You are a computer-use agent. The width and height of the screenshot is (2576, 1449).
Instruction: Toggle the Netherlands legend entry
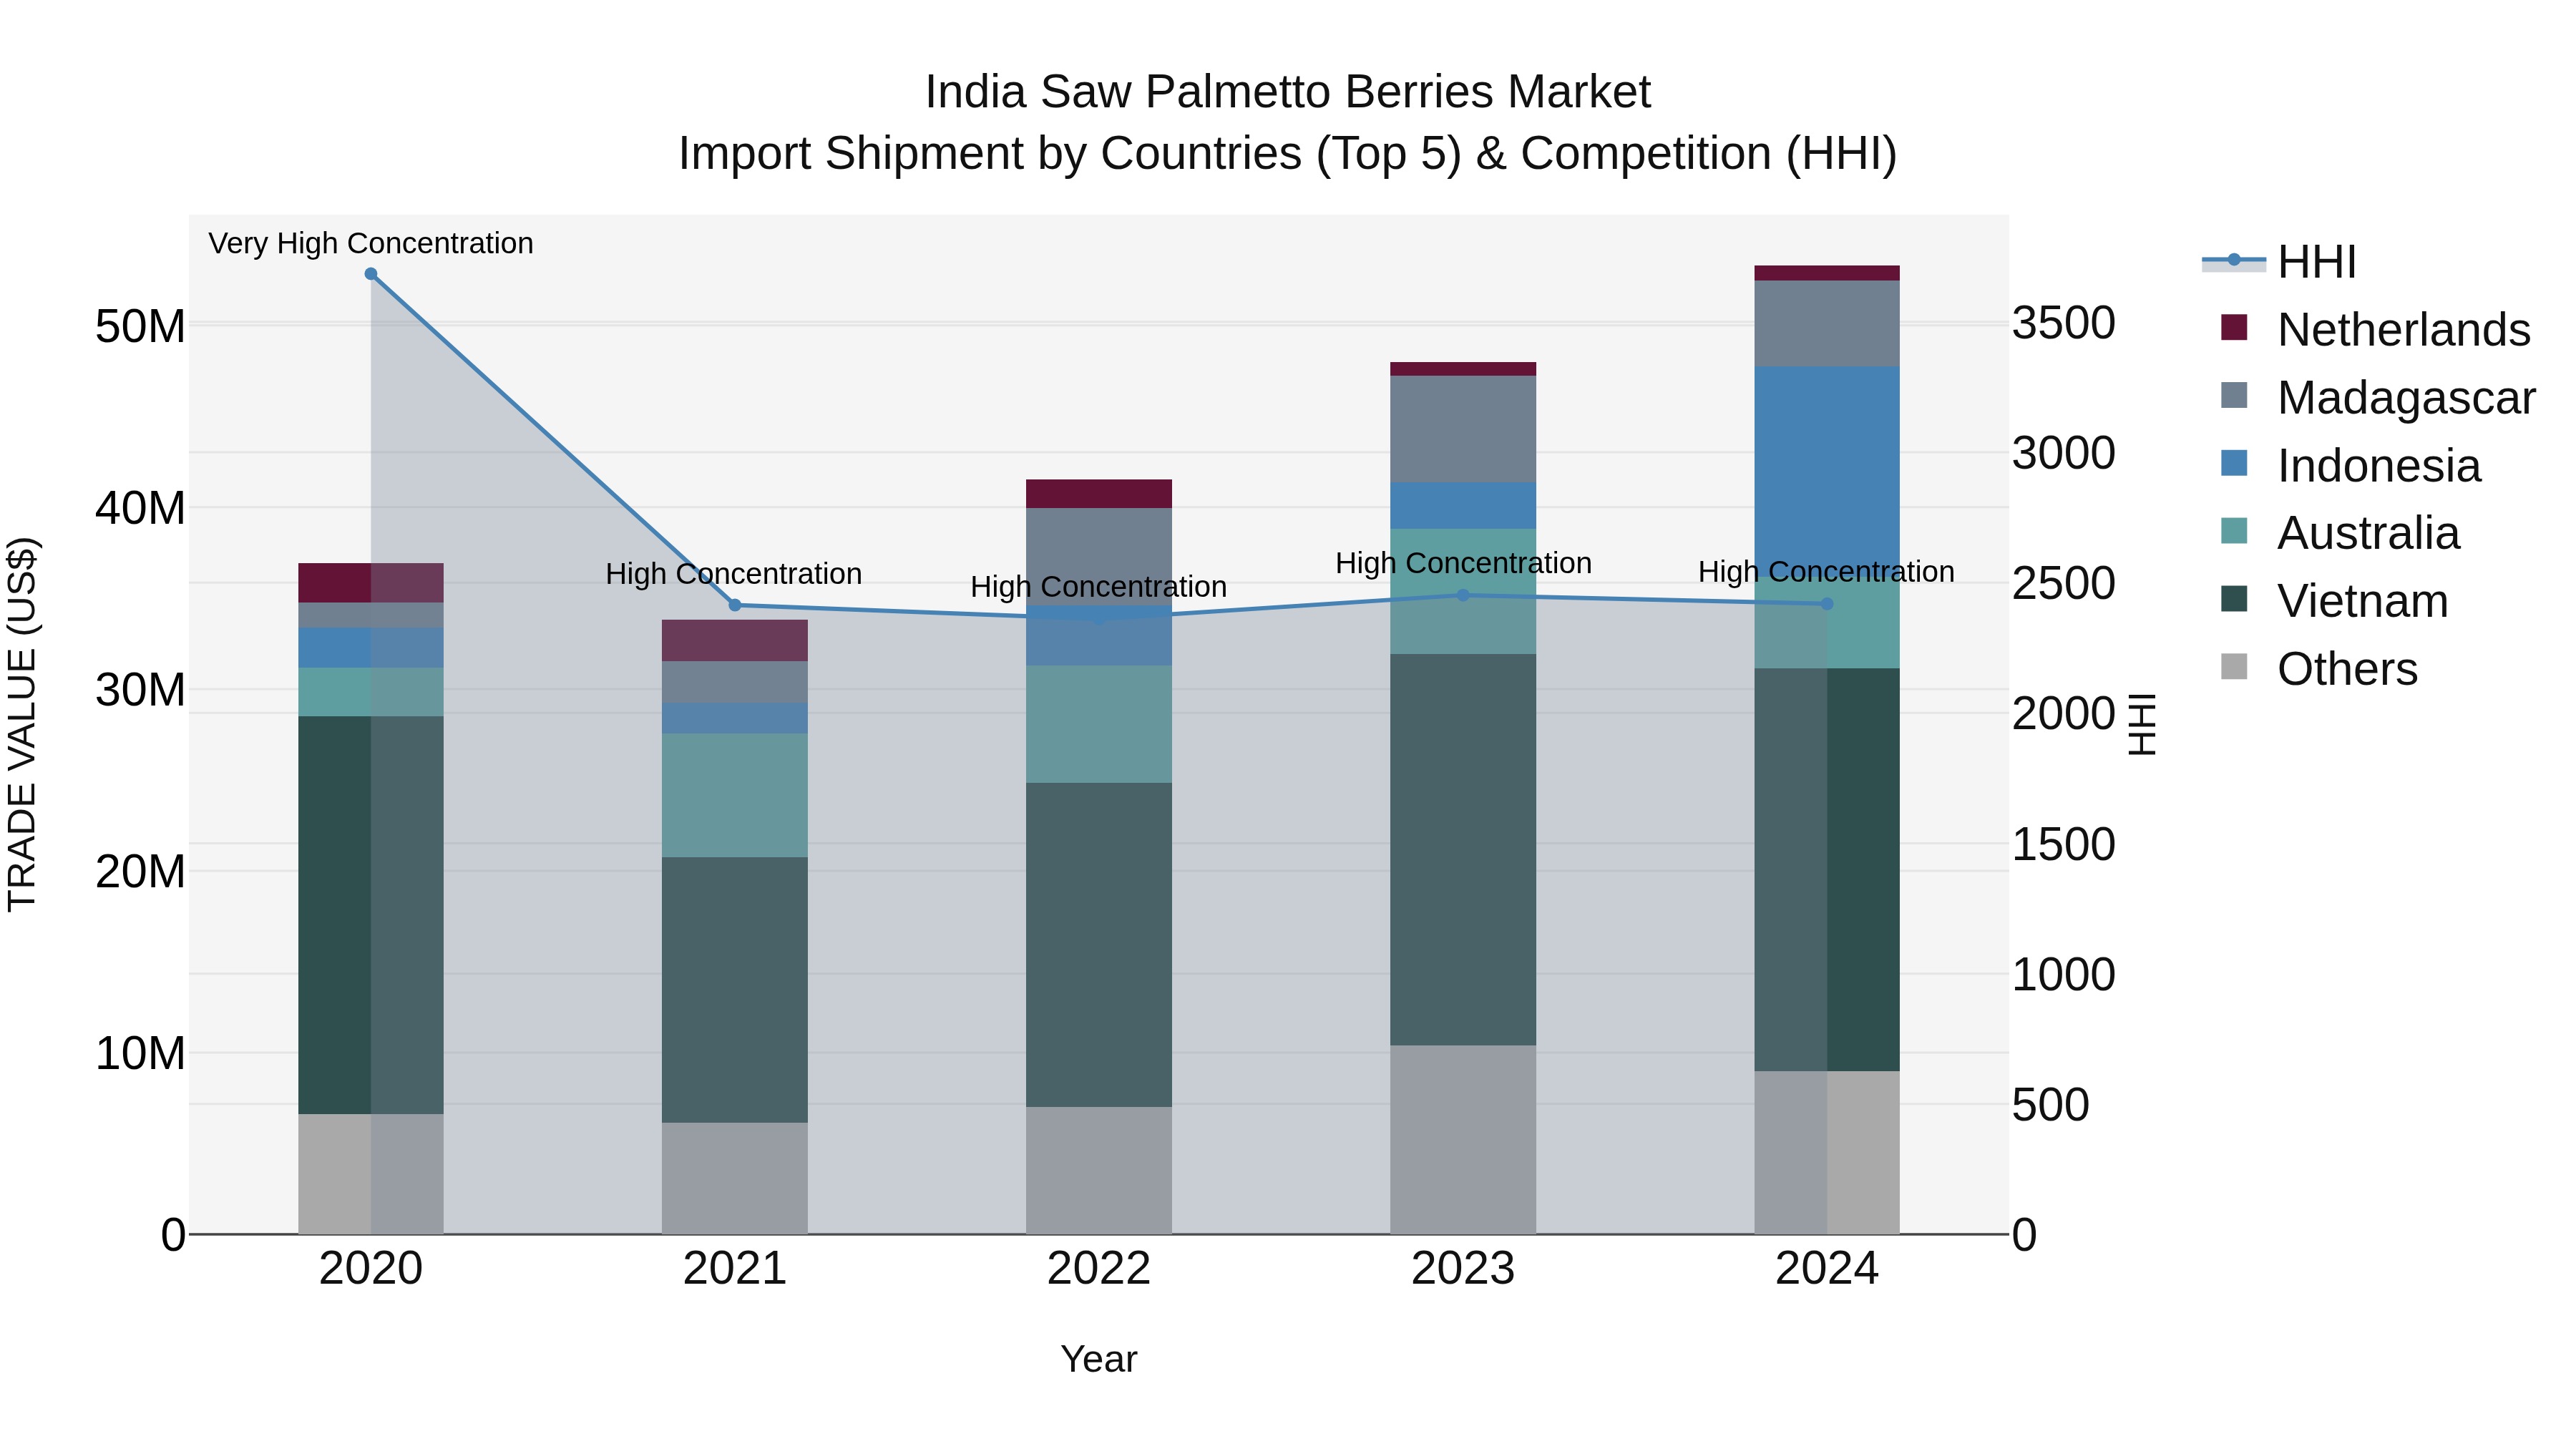[x=2375, y=329]
